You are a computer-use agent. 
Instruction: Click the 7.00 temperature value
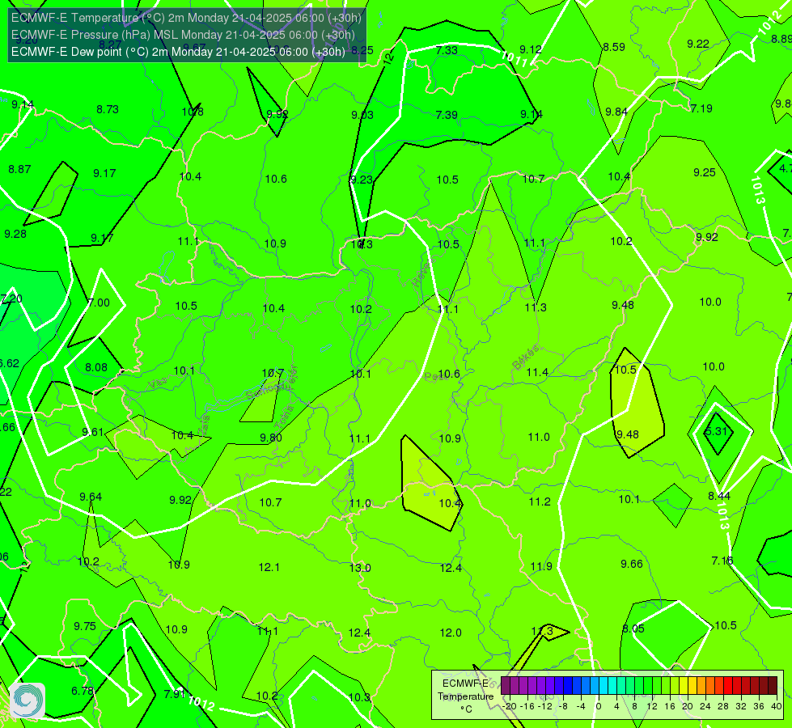(x=99, y=303)
